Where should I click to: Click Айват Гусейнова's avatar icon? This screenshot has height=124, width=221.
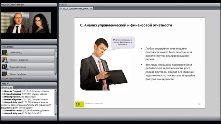pos(4,74)
